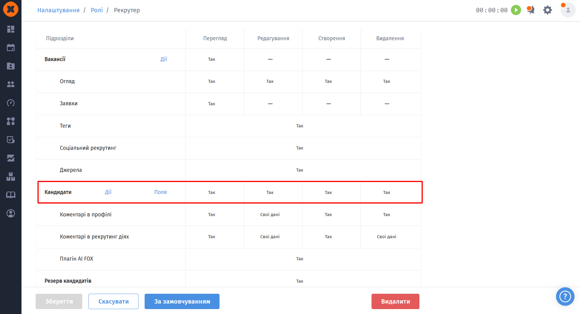Open the people group icon in sidebar
Viewport: 580px width, 314px height.
click(11, 84)
